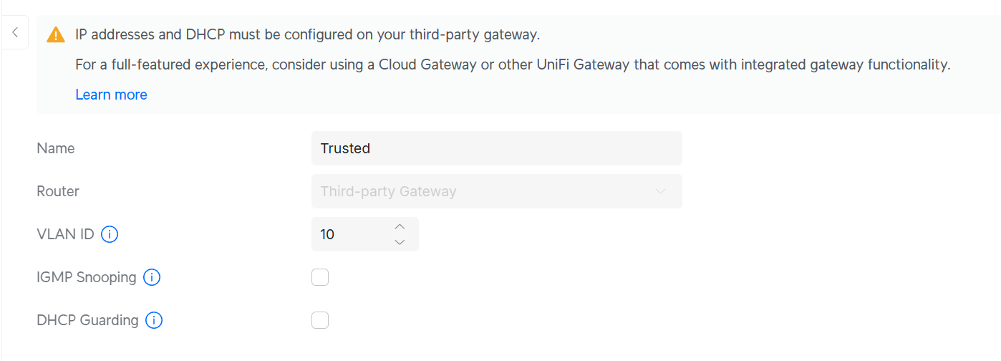
Task: Enable the IGMP Snooping checkbox
Action: pos(320,277)
